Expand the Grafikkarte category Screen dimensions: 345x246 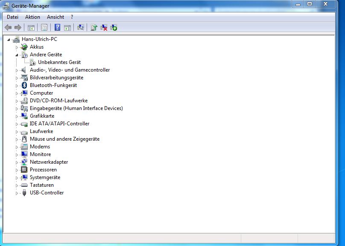[17, 116]
